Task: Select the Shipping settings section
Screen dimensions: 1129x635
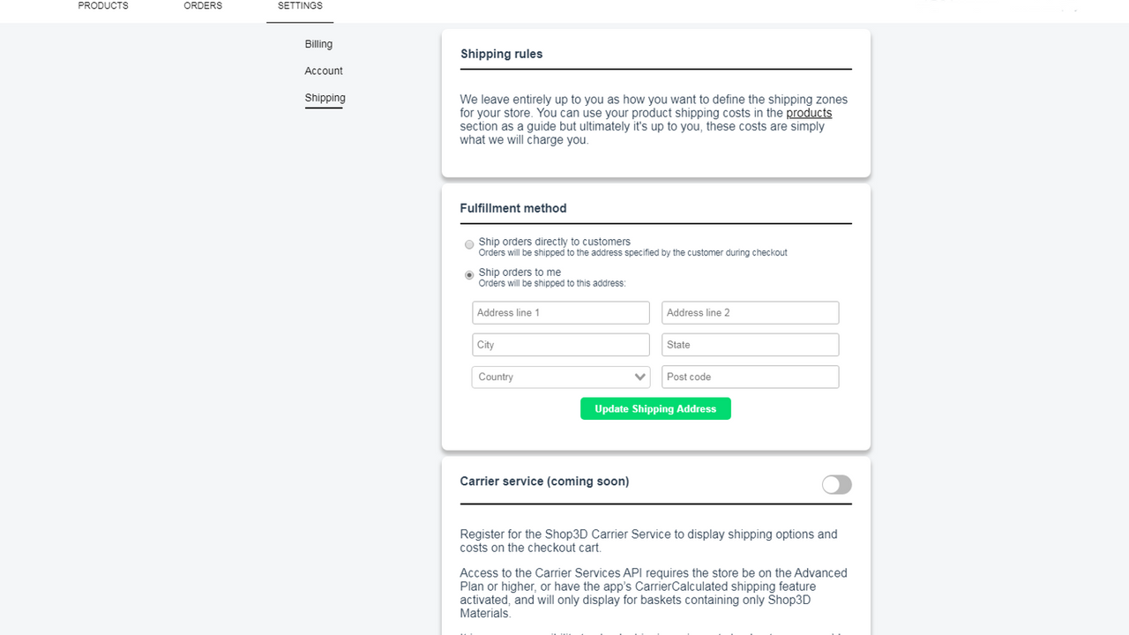Action: coord(325,98)
